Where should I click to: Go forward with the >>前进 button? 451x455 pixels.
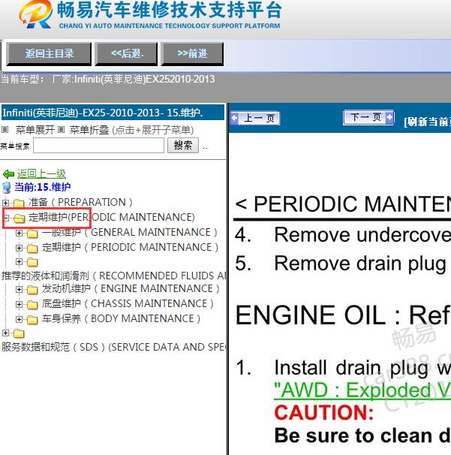[x=192, y=53]
